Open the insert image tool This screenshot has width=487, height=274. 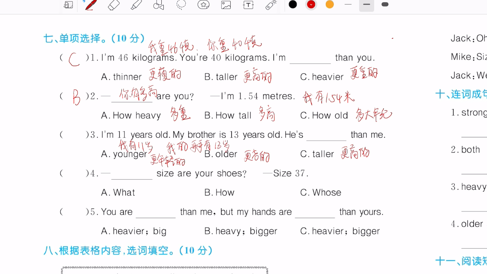click(x=226, y=5)
